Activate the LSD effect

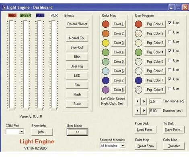(x=77, y=75)
